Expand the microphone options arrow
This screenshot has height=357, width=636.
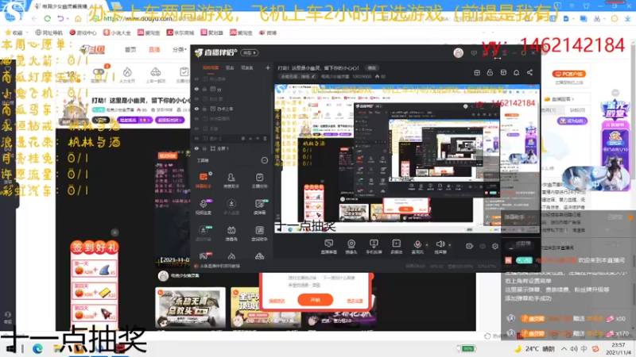click(x=427, y=245)
